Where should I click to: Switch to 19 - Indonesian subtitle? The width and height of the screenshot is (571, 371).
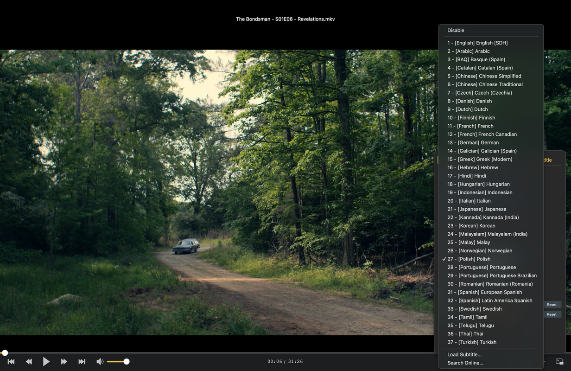(491, 193)
